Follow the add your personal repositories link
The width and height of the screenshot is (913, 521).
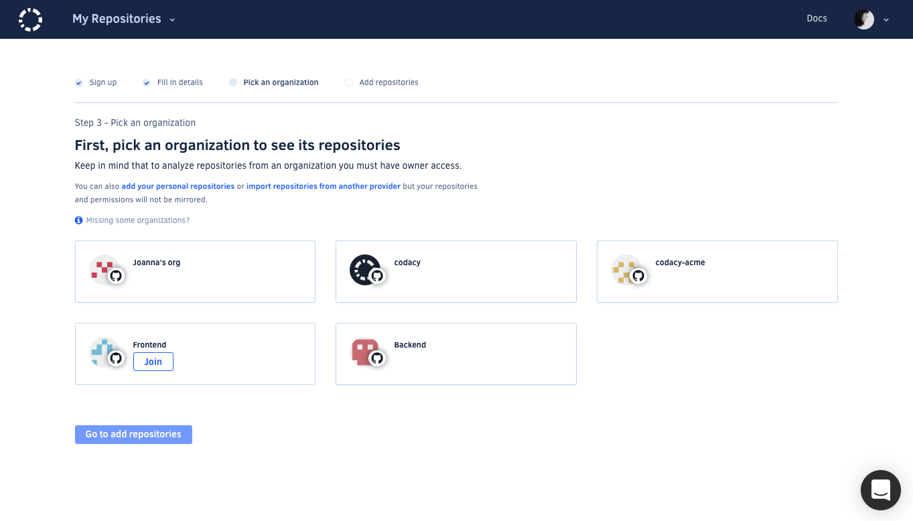[x=178, y=186]
